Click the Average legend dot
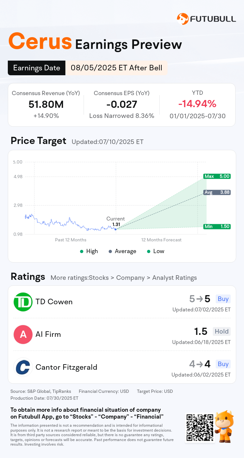This screenshot has height=458, width=244. coord(110,251)
